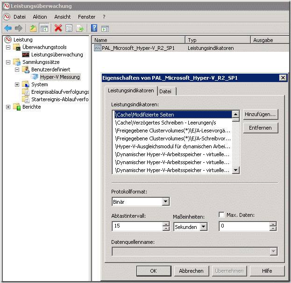Viewport: 291px width, 283px height.
Task: Confirm with the OK button
Action: coord(154,271)
